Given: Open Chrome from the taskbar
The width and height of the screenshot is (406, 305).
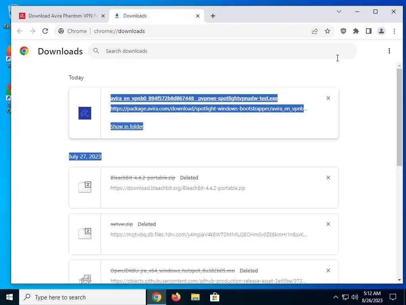Looking at the screenshot, I should (157, 297).
